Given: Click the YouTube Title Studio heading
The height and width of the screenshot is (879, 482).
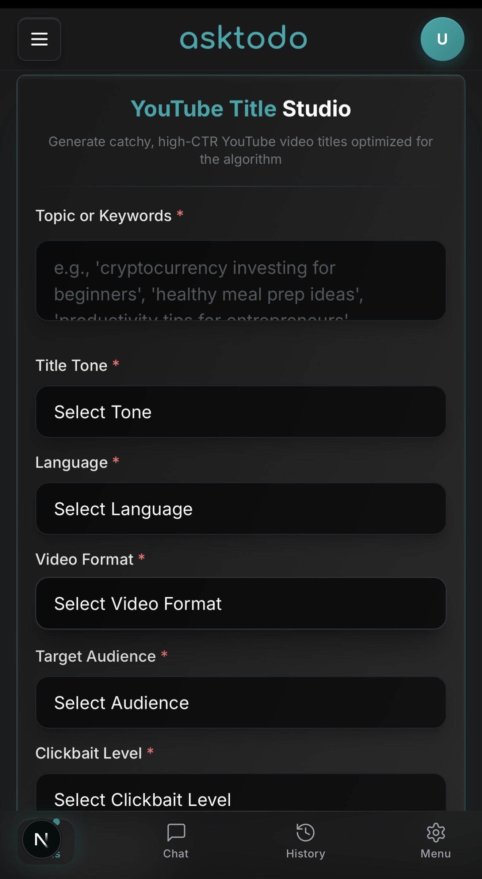Looking at the screenshot, I should click(241, 108).
